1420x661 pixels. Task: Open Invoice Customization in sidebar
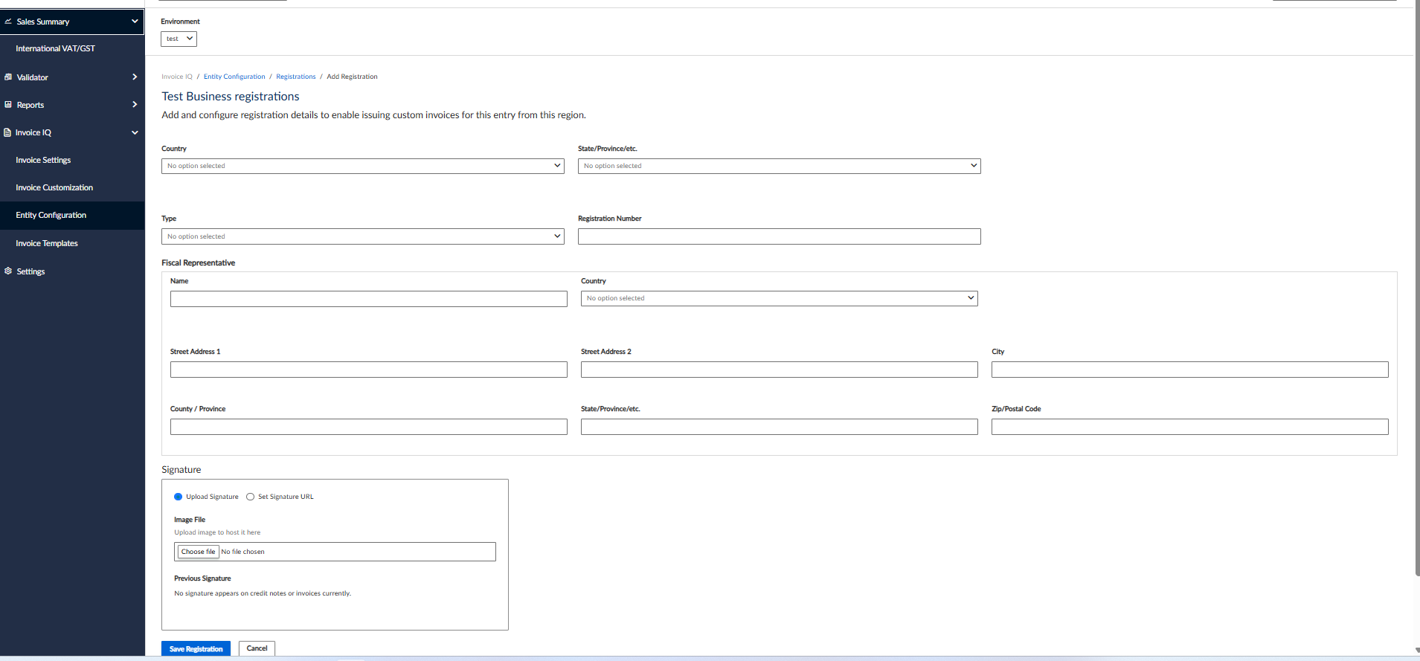click(54, 187)
